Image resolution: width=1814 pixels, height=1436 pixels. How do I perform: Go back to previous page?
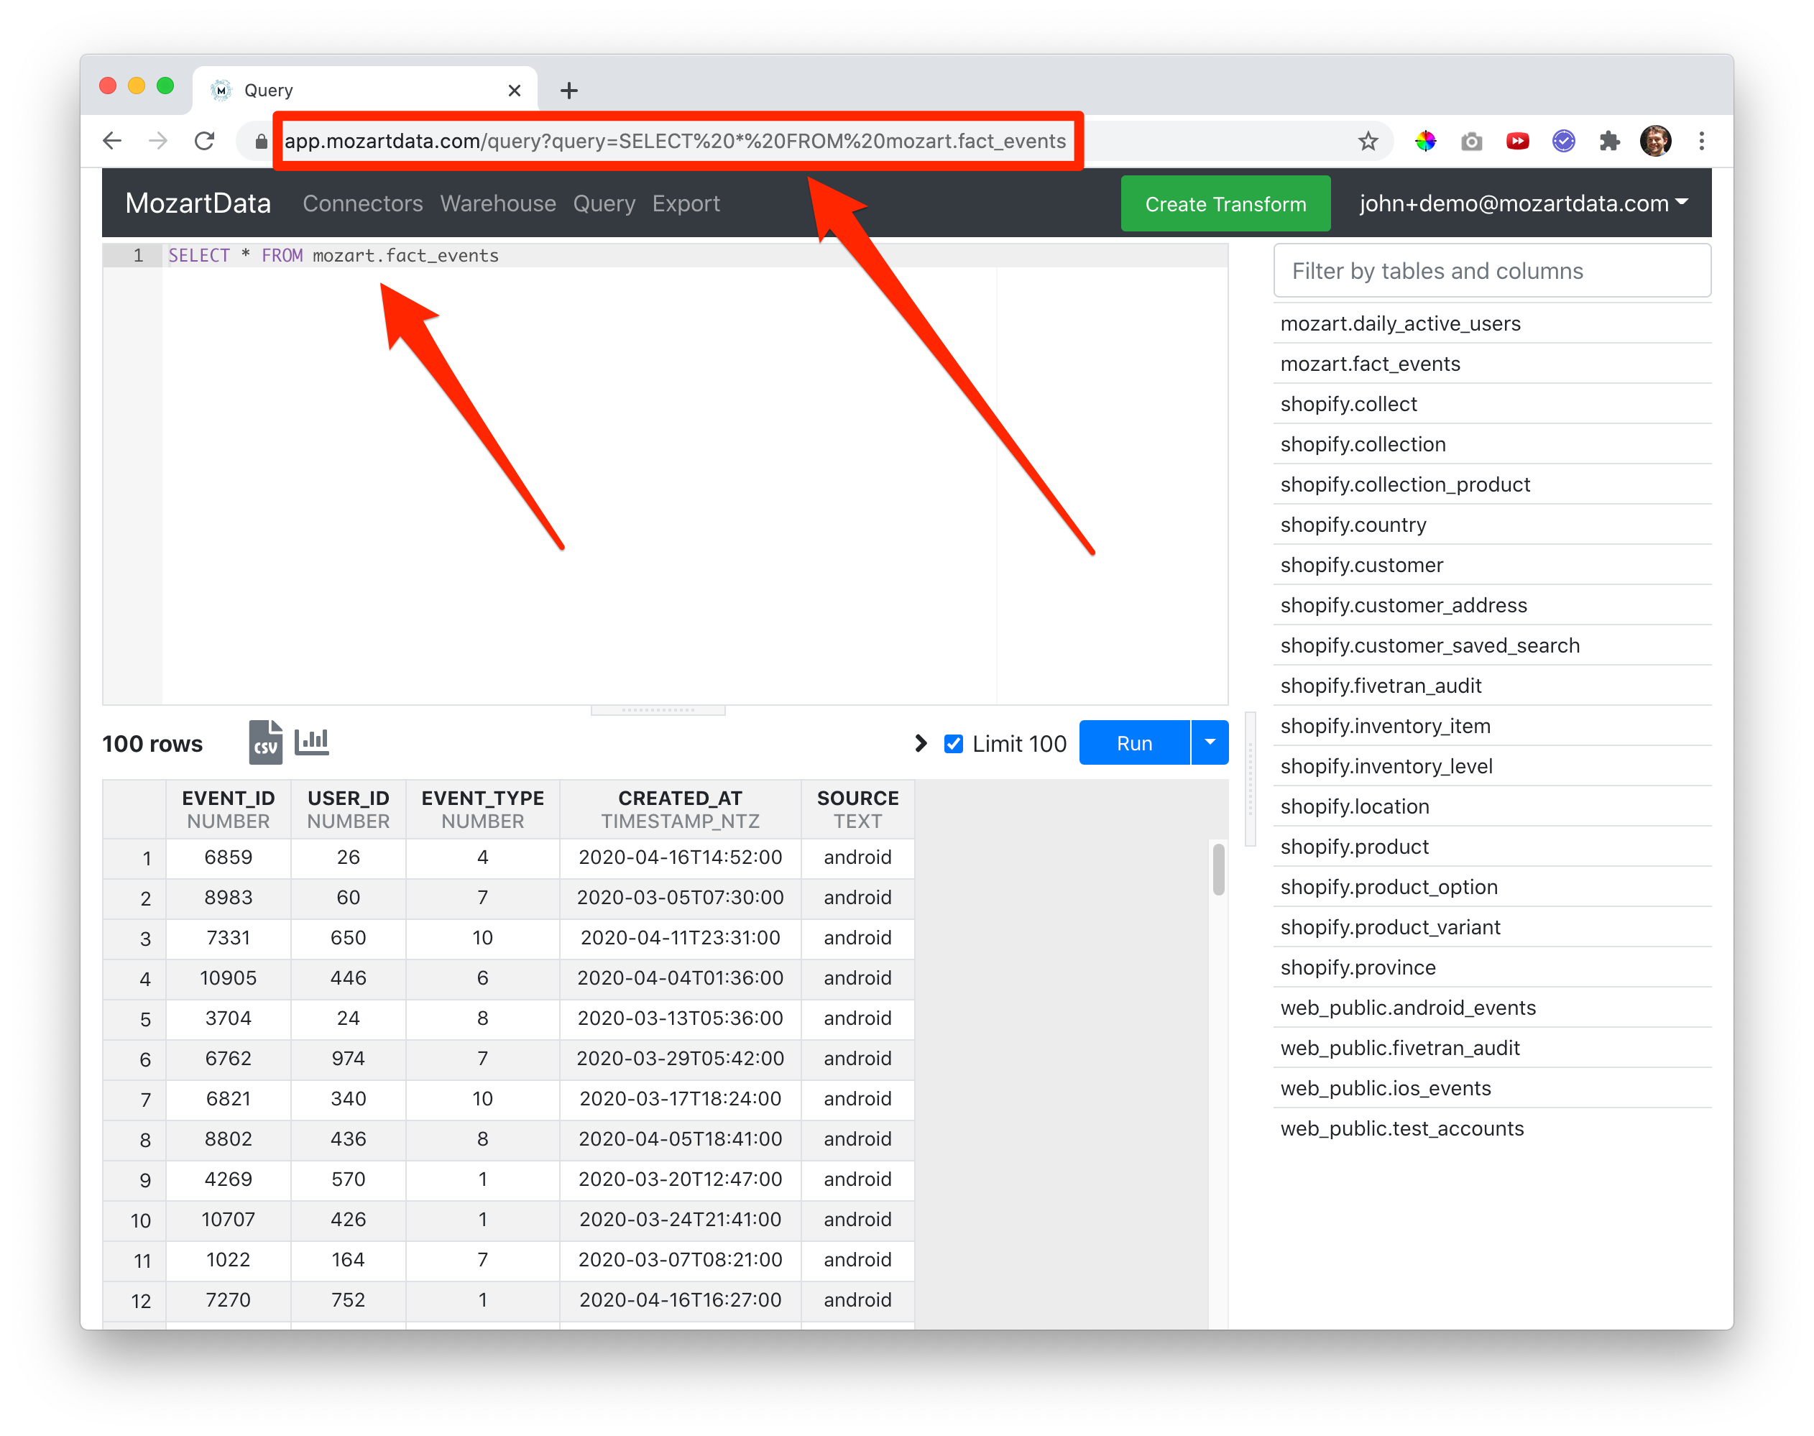tap(113, 140)
